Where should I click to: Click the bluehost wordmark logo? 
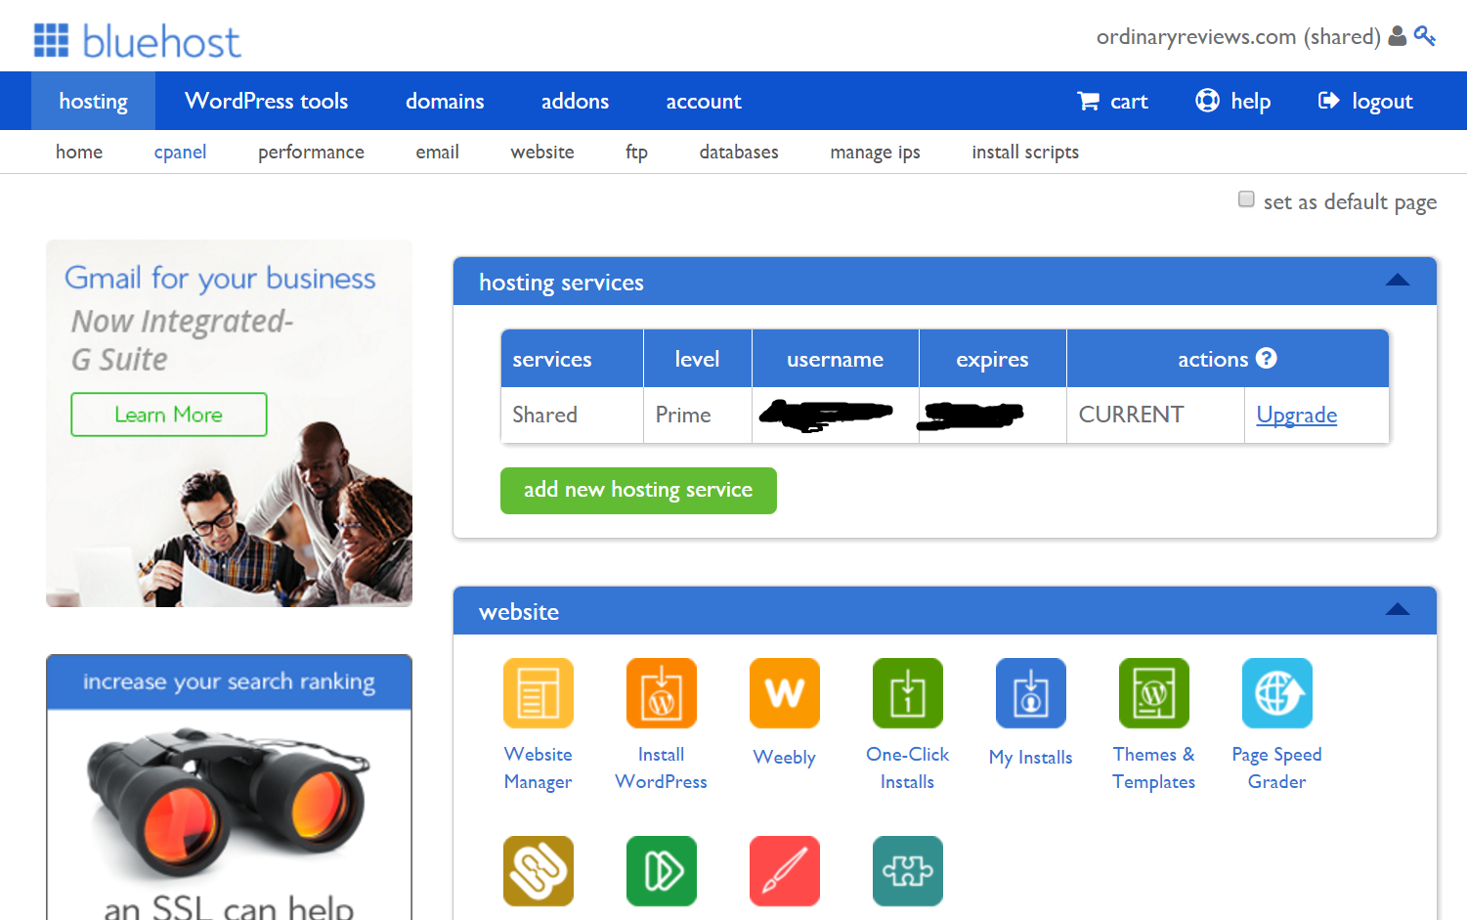point(161,41)
